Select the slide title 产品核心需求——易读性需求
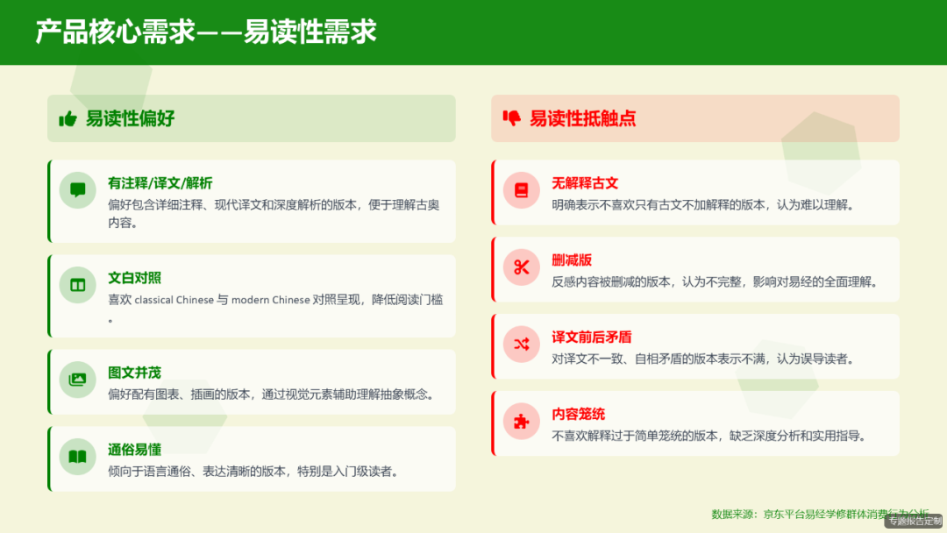This screenshot has height=533, width=947. pyautogui.click(x=203, y=32)
